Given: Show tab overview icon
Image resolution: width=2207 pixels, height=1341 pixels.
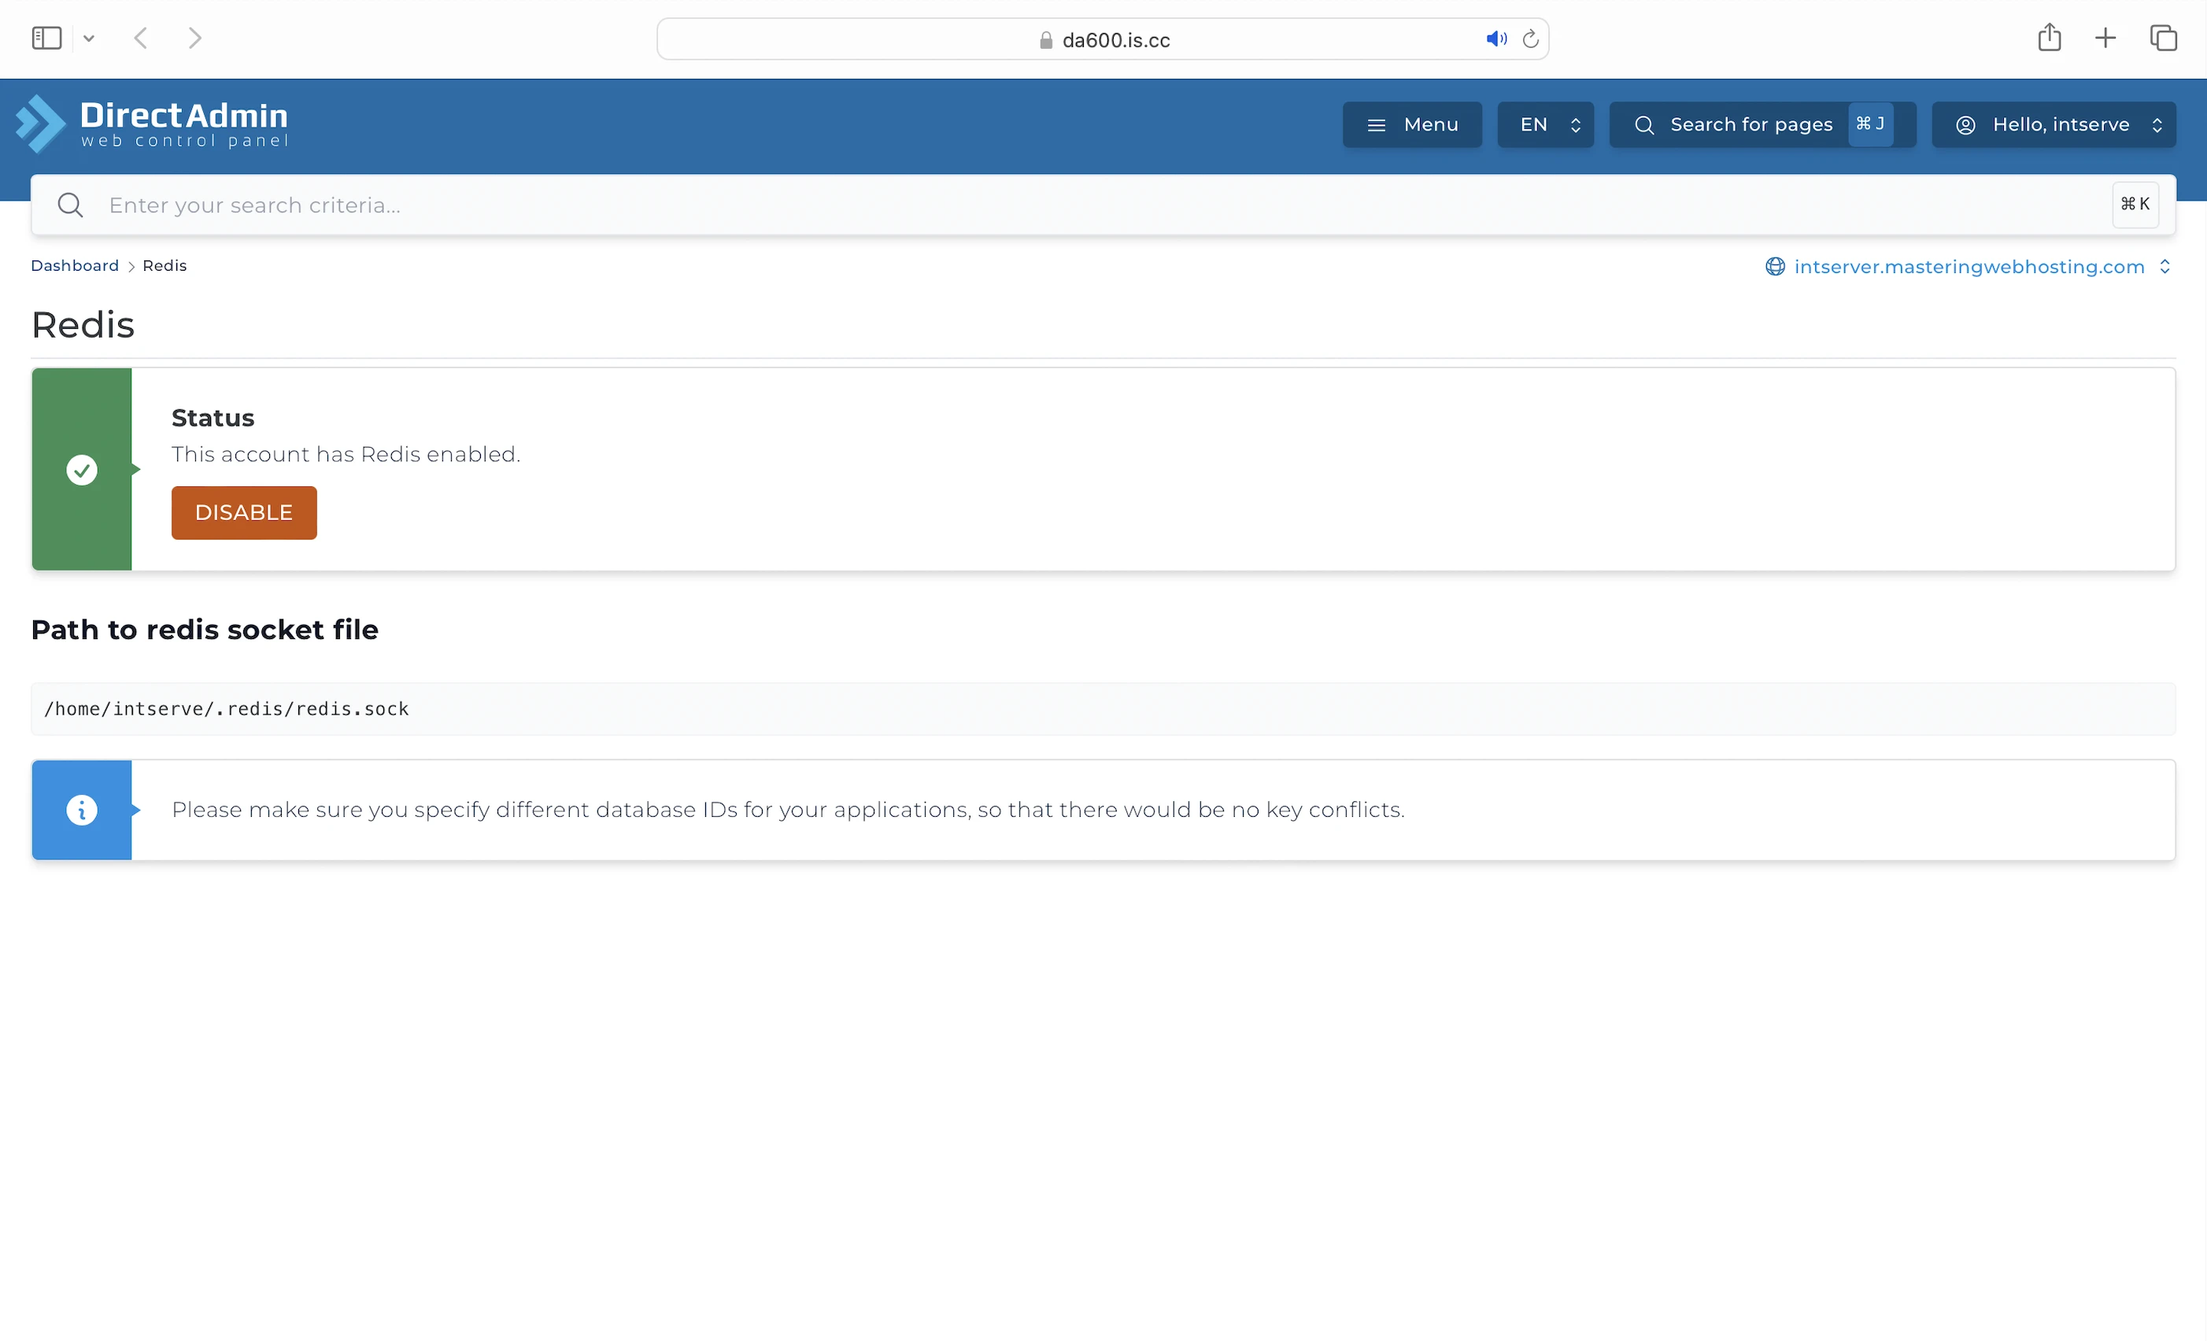Looking at the screenshot, I should (x=2162, y=39).
